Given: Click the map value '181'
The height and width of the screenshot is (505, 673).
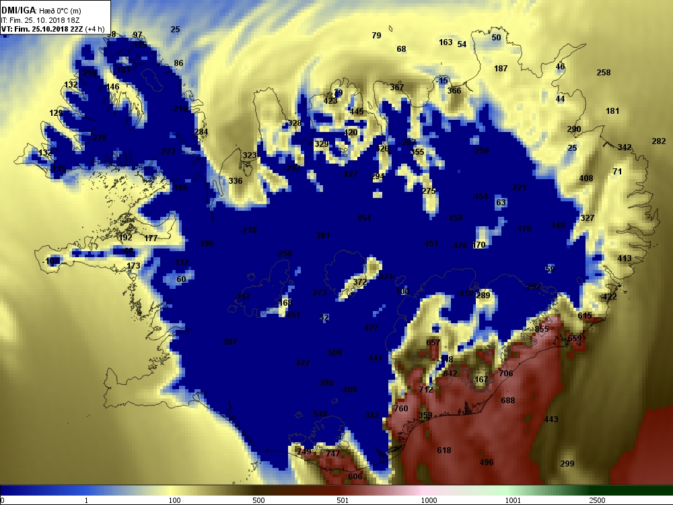Looking at the screenshot, I should [x=612, y=111].
